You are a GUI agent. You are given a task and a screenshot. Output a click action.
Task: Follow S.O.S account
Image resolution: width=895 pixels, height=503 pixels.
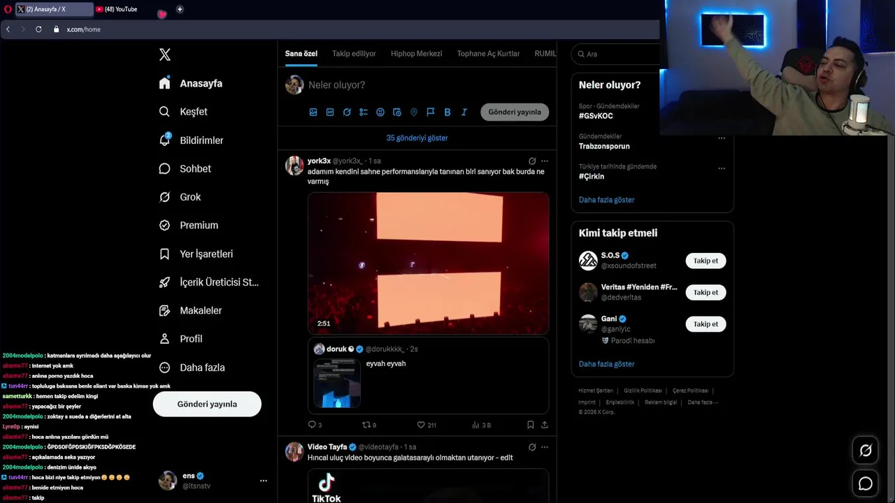pos(706,261)
